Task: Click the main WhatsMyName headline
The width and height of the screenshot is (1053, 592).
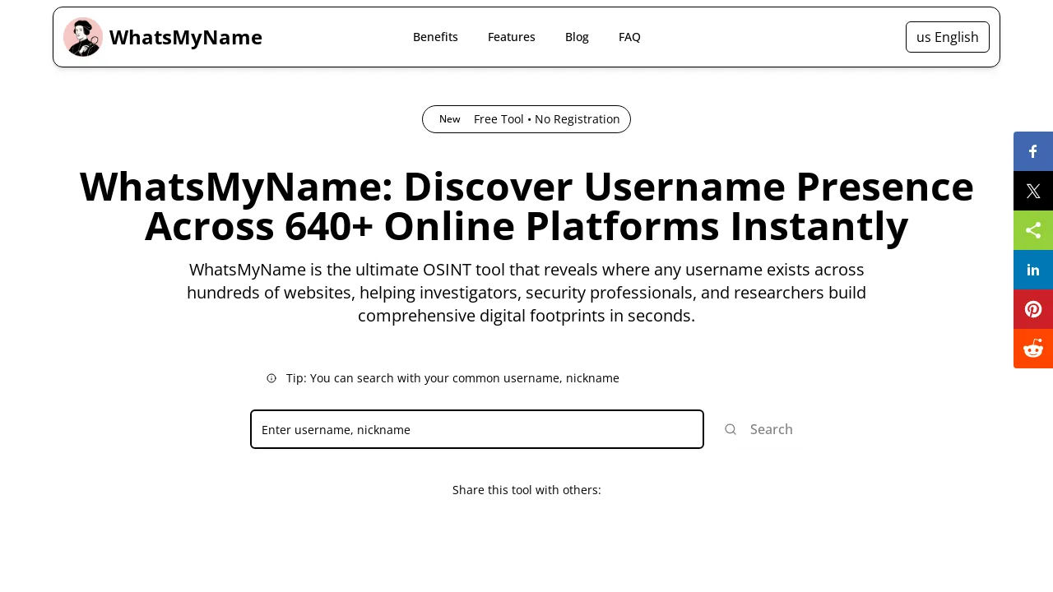Action: (x=526, y=206)
